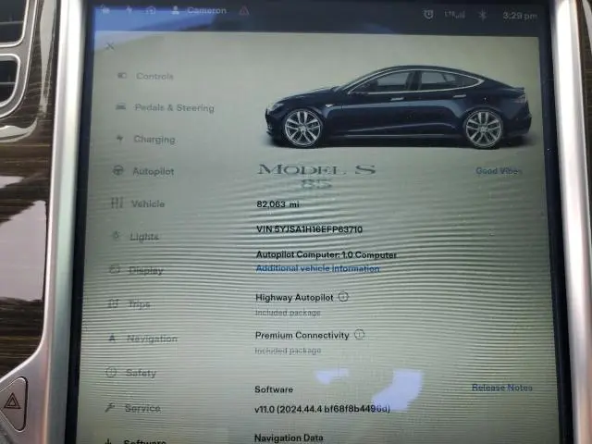The height and width of the screenshot is (444, 592).
Task: Tap the 3:29 pm clock
Action: tap(520, 16)
